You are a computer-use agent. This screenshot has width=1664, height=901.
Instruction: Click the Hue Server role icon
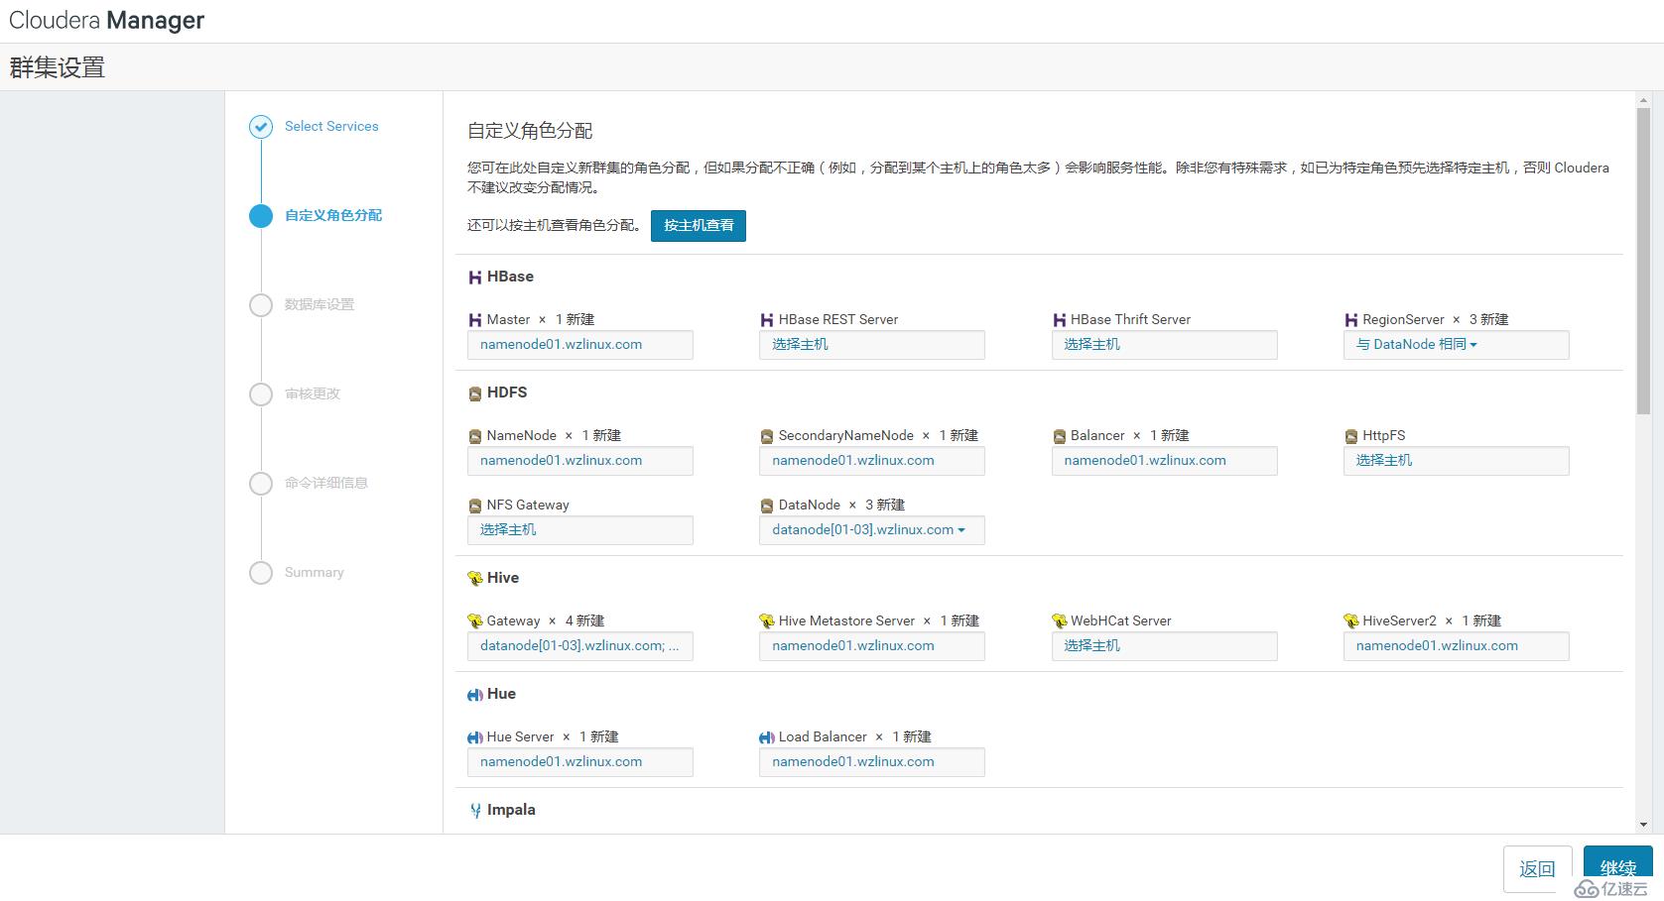point(474,737)
